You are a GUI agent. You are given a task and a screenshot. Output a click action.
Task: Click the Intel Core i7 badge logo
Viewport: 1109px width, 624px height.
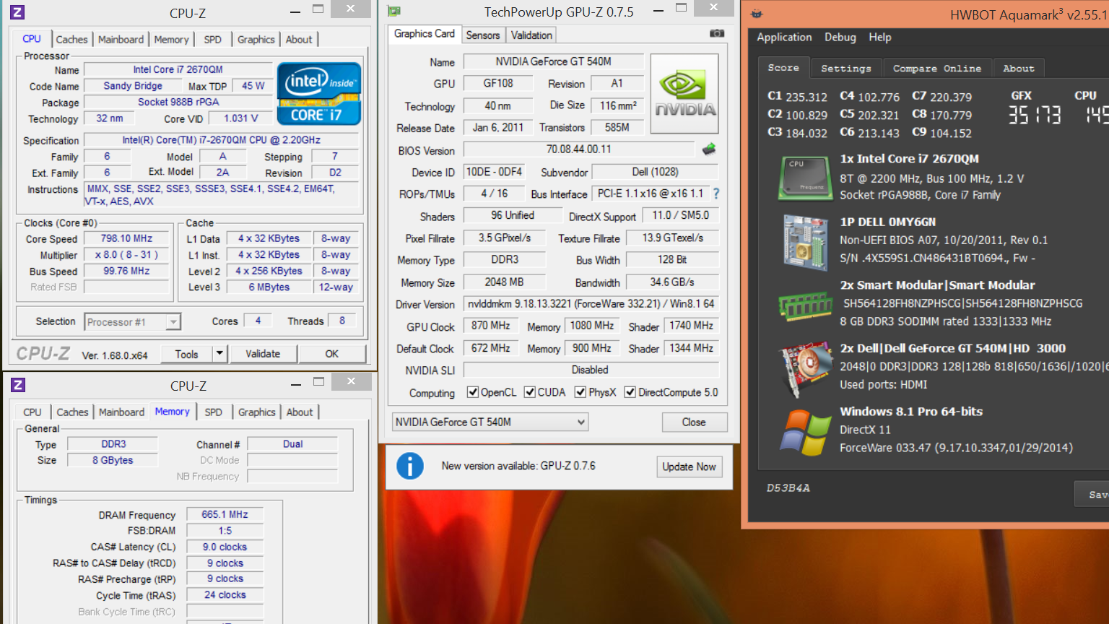319,94
